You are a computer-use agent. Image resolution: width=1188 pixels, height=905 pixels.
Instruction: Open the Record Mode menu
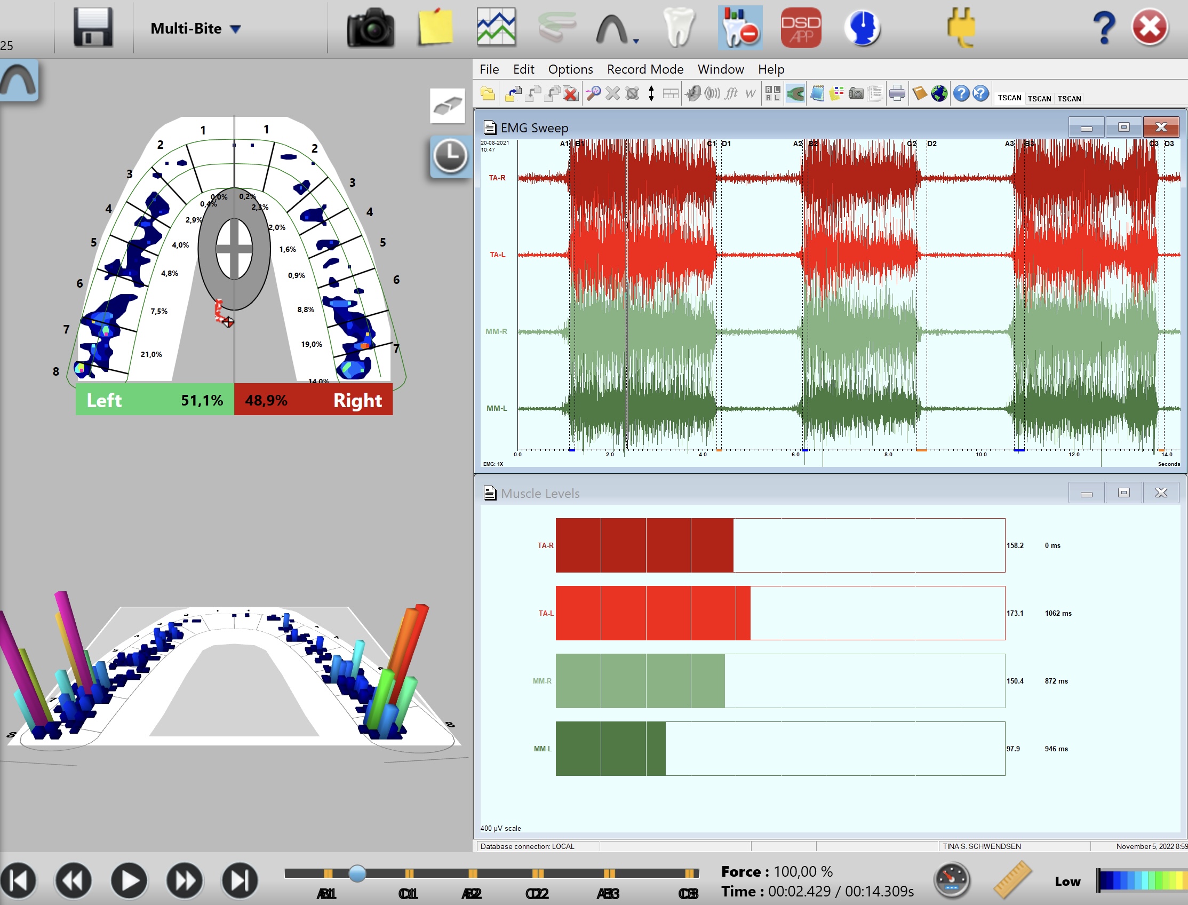(x=644, y=69)
